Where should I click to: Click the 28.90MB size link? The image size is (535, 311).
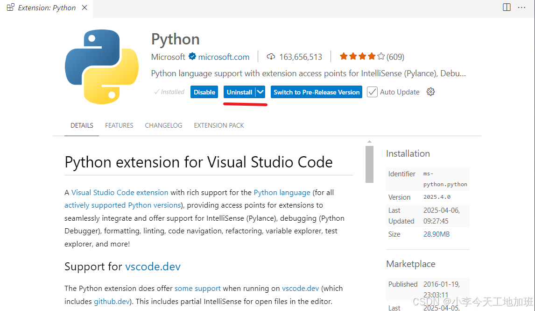(x=436, y=234)
